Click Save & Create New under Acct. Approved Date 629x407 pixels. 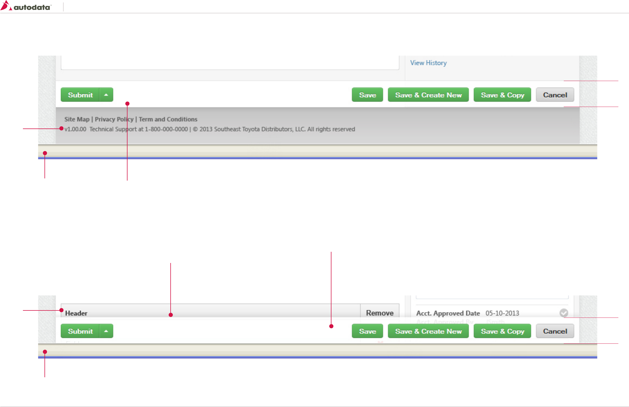428,331
